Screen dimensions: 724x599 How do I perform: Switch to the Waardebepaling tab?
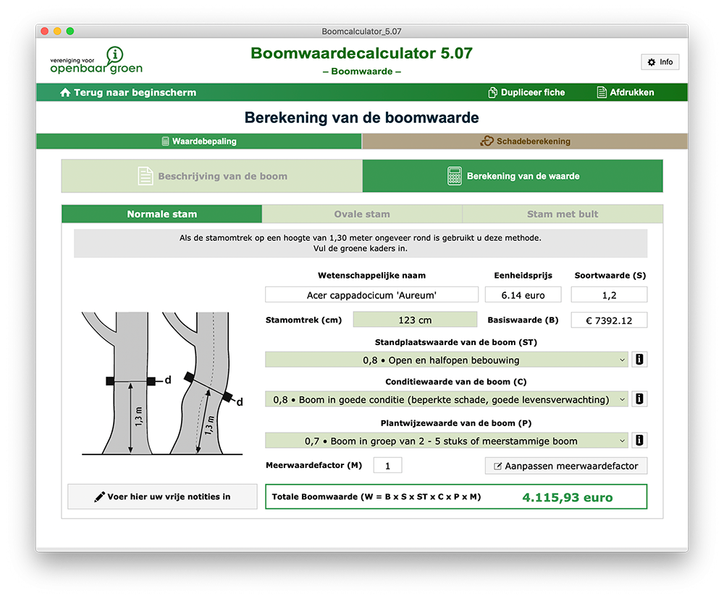coord(199,141)
